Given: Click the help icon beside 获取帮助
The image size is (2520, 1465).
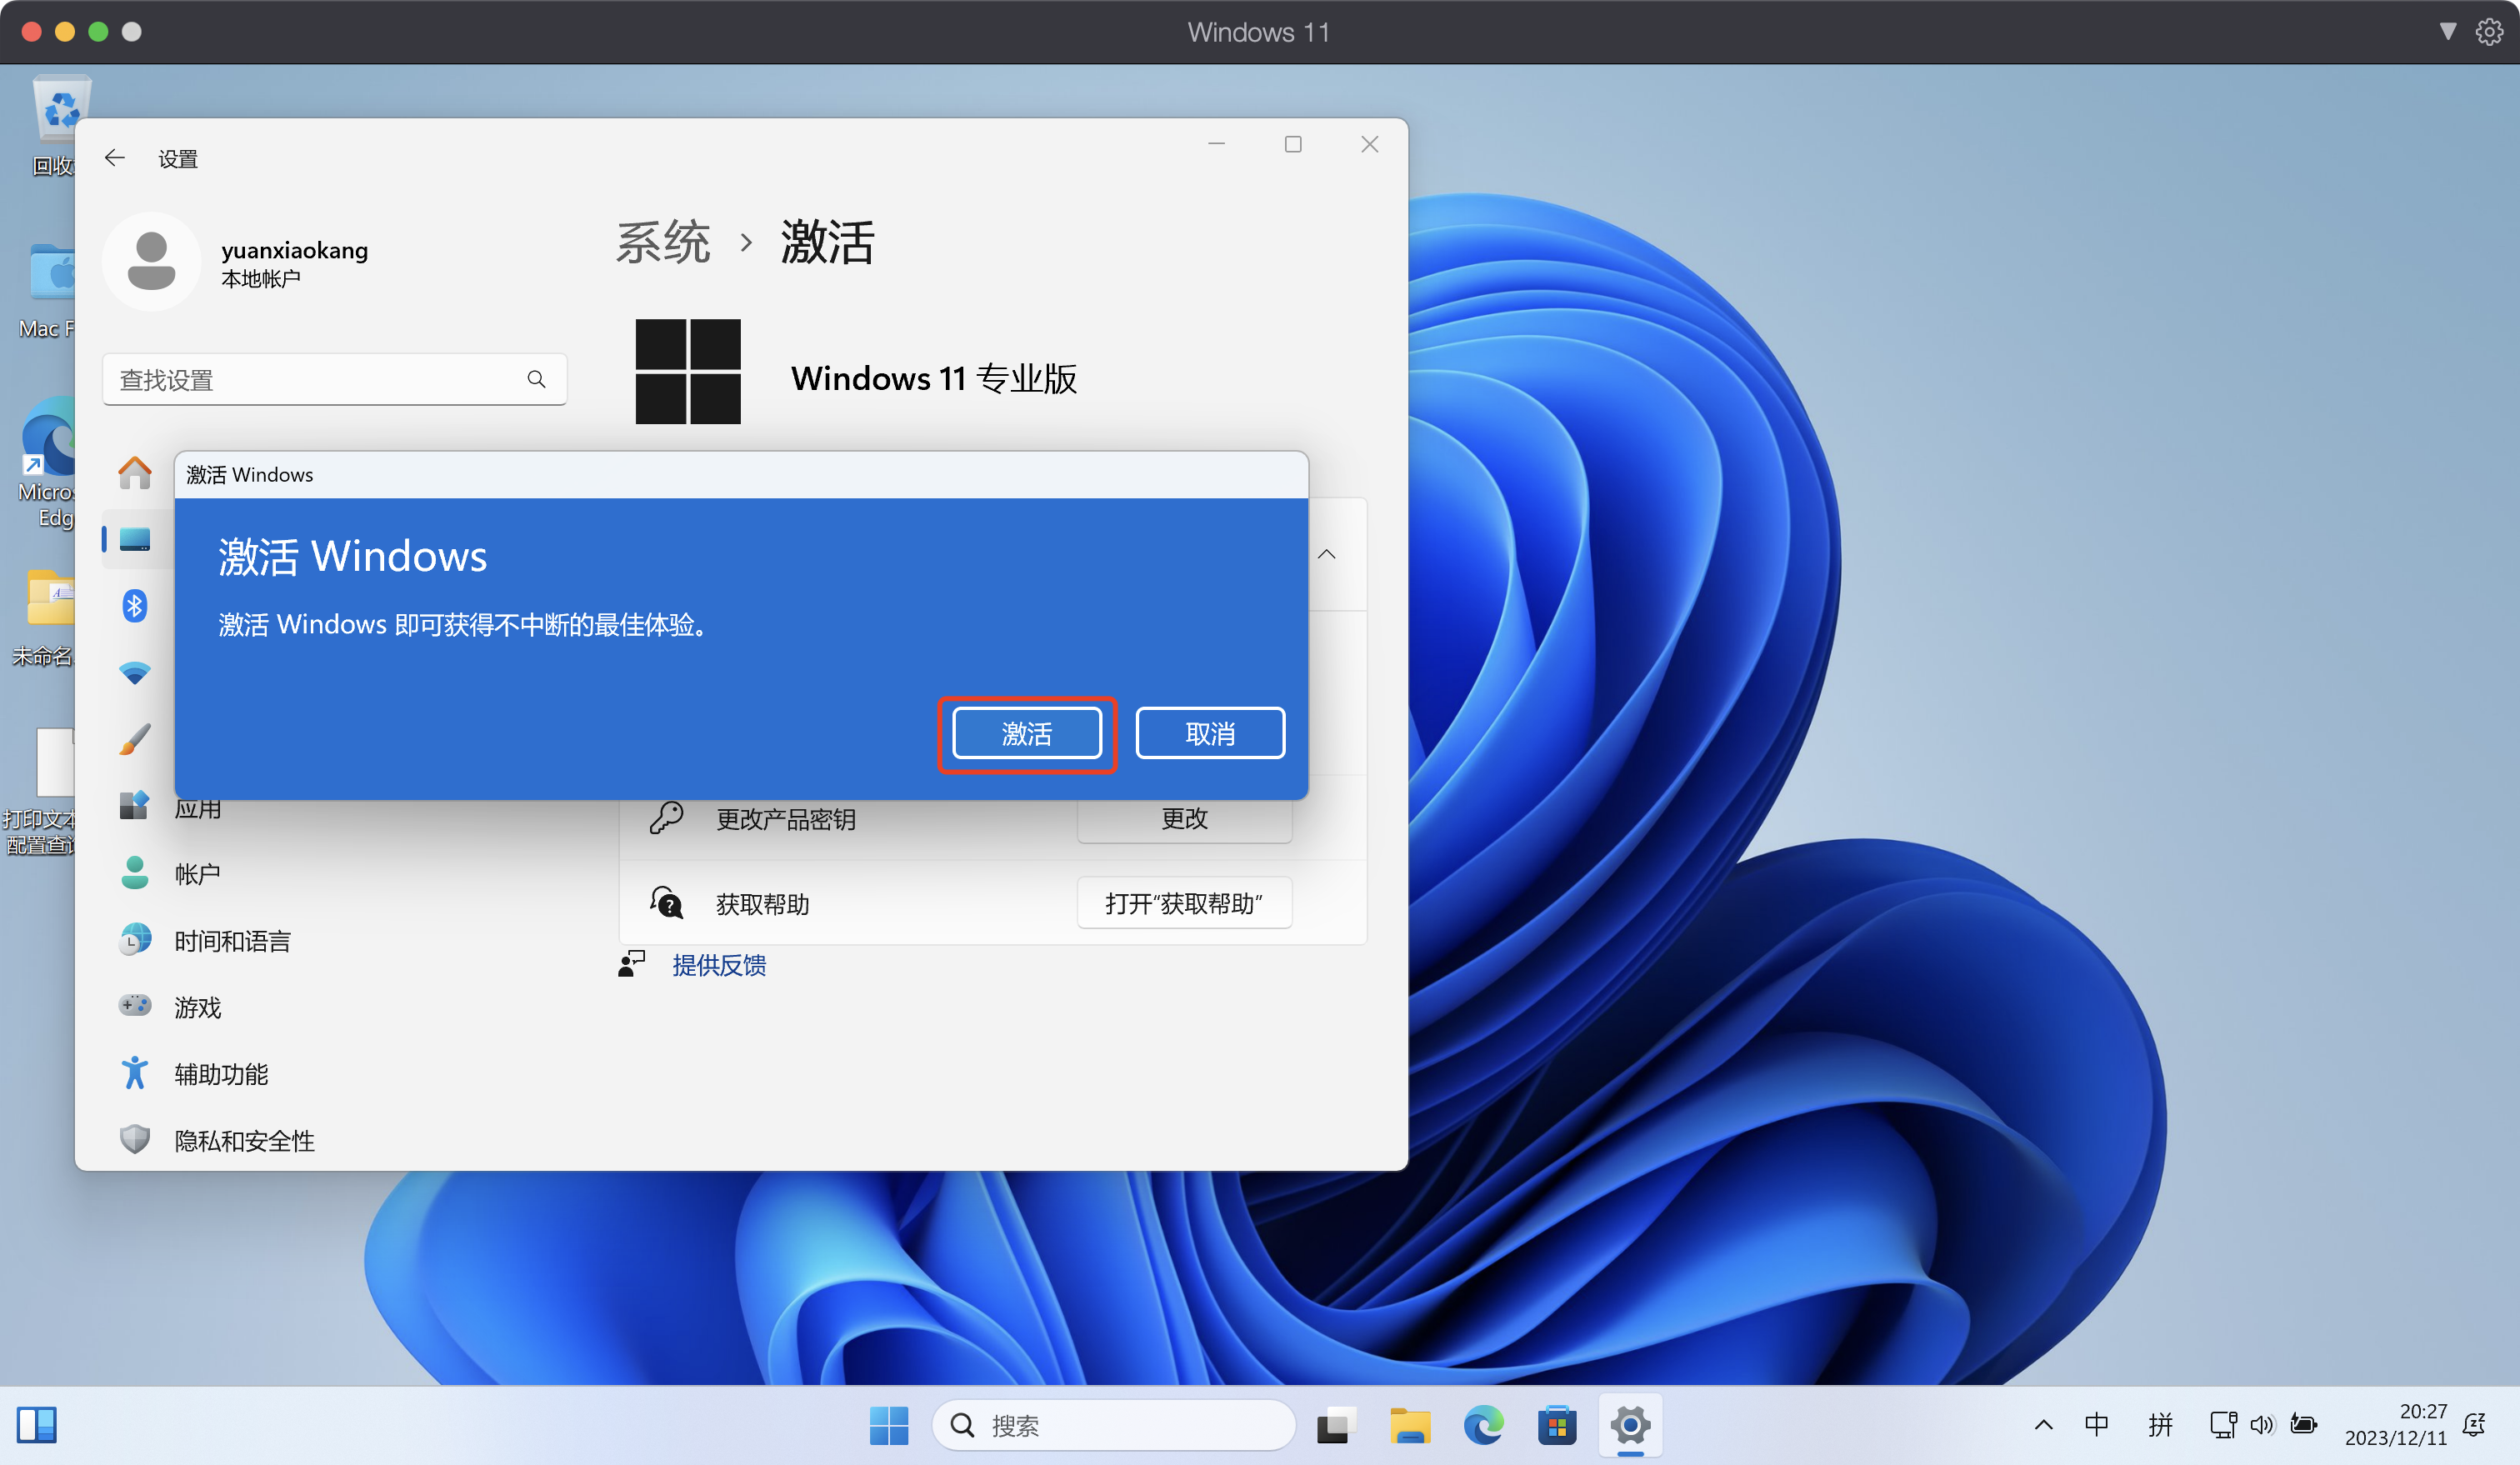Looking at the screenshot, I should point(666,903).
